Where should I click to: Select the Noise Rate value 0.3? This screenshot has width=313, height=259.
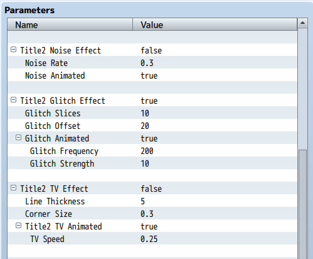(147, 63)
